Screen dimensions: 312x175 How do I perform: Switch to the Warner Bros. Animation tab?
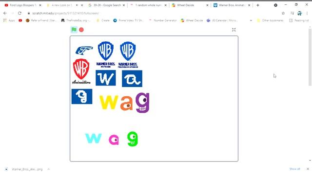(232, 5)
